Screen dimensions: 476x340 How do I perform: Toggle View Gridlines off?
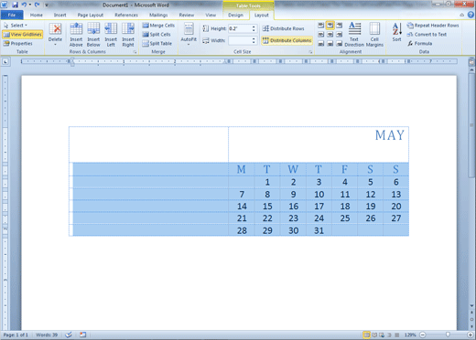point(23,35)
